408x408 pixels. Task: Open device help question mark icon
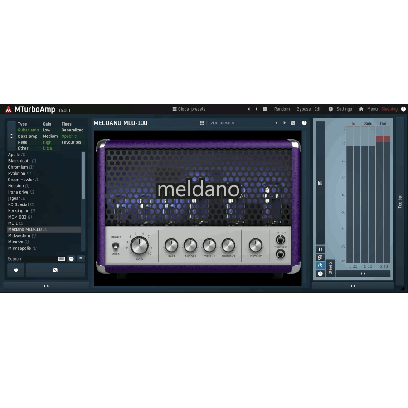(304, 123)
